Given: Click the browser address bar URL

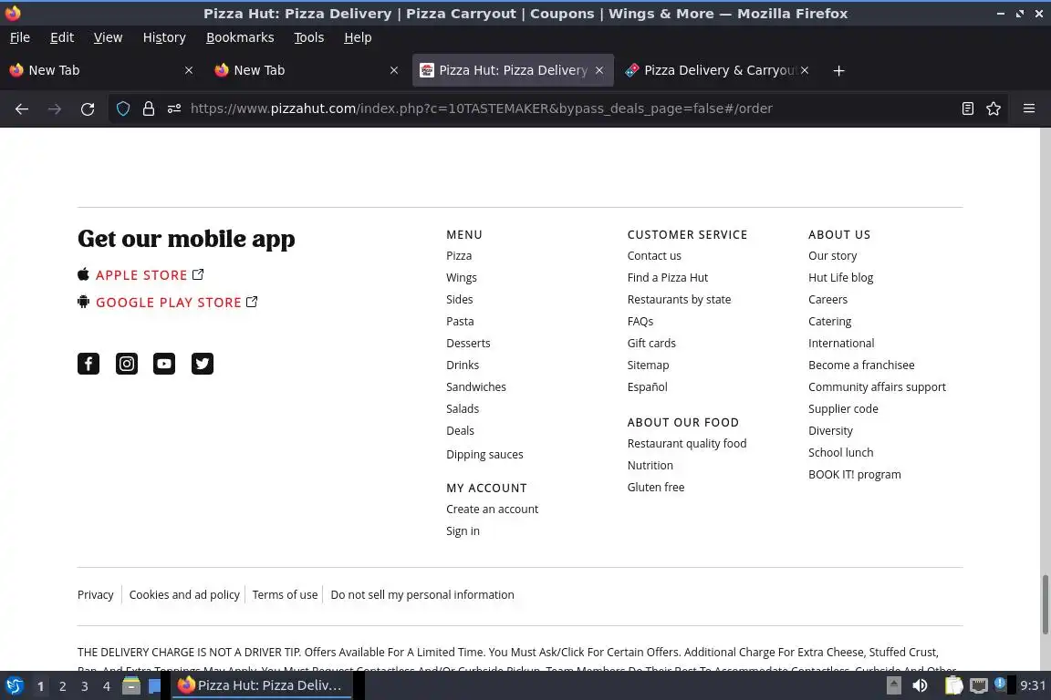Looking at the screenshot, I should (x=482, y=108).
